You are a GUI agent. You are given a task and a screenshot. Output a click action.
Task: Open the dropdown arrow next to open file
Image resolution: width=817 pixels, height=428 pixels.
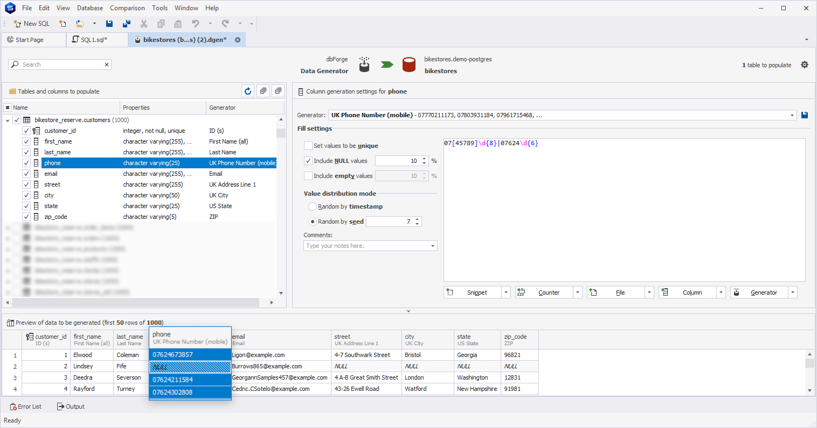point(94,24)
